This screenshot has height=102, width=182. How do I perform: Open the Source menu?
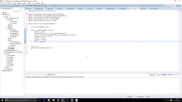click(x=14, y=3)
